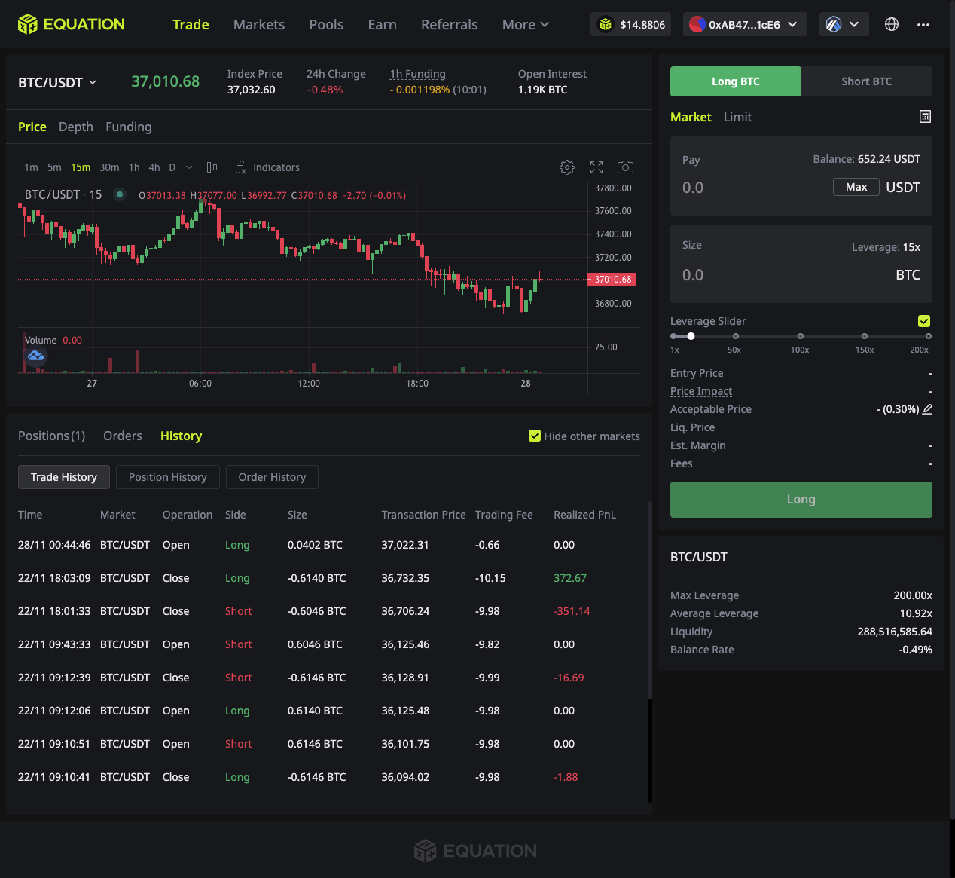Expand more chart timeframes chevron

pos(189,167)
